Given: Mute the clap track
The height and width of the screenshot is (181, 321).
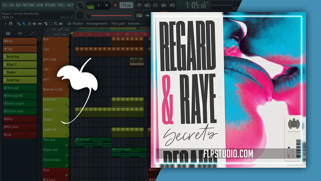Looking at the screenshot, I should point(66,55).
